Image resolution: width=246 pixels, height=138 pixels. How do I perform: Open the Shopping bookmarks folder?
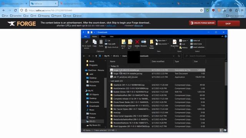[44, 16]
